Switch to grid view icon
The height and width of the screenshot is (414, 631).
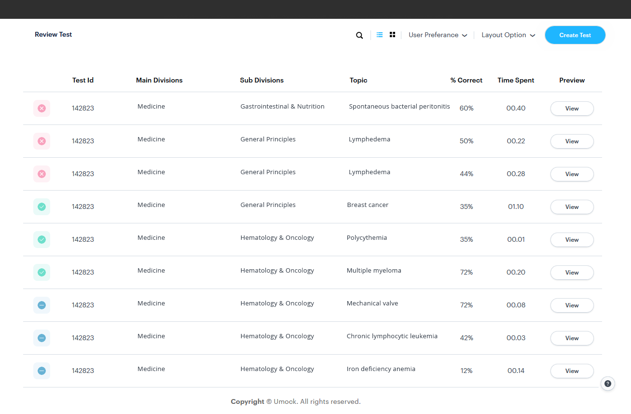pos(393,35)
